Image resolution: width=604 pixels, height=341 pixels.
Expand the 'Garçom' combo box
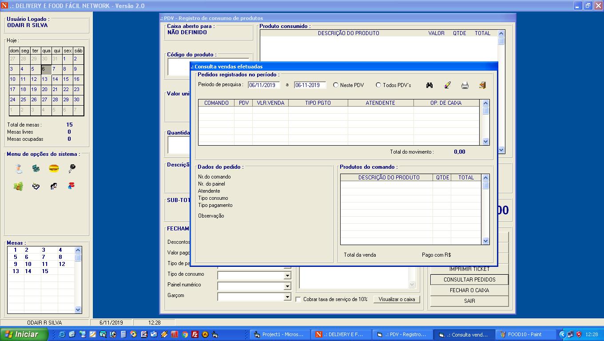coord(287,297)
